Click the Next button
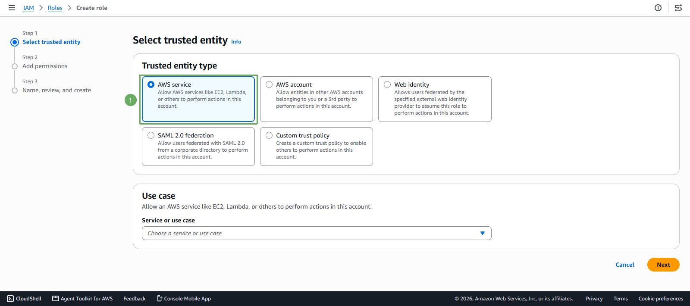This screenshot has width=690, height=306. pyautogui.click(x=663, y=265)
